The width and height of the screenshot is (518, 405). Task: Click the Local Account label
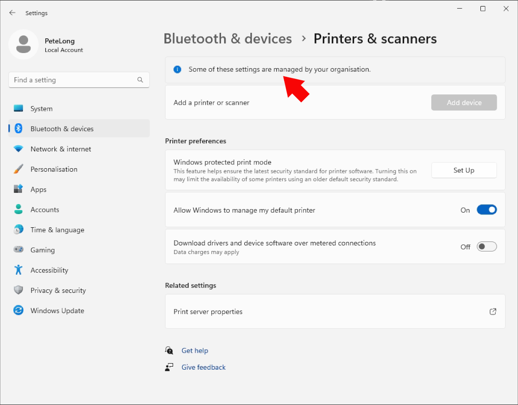(x=64, y=50)
